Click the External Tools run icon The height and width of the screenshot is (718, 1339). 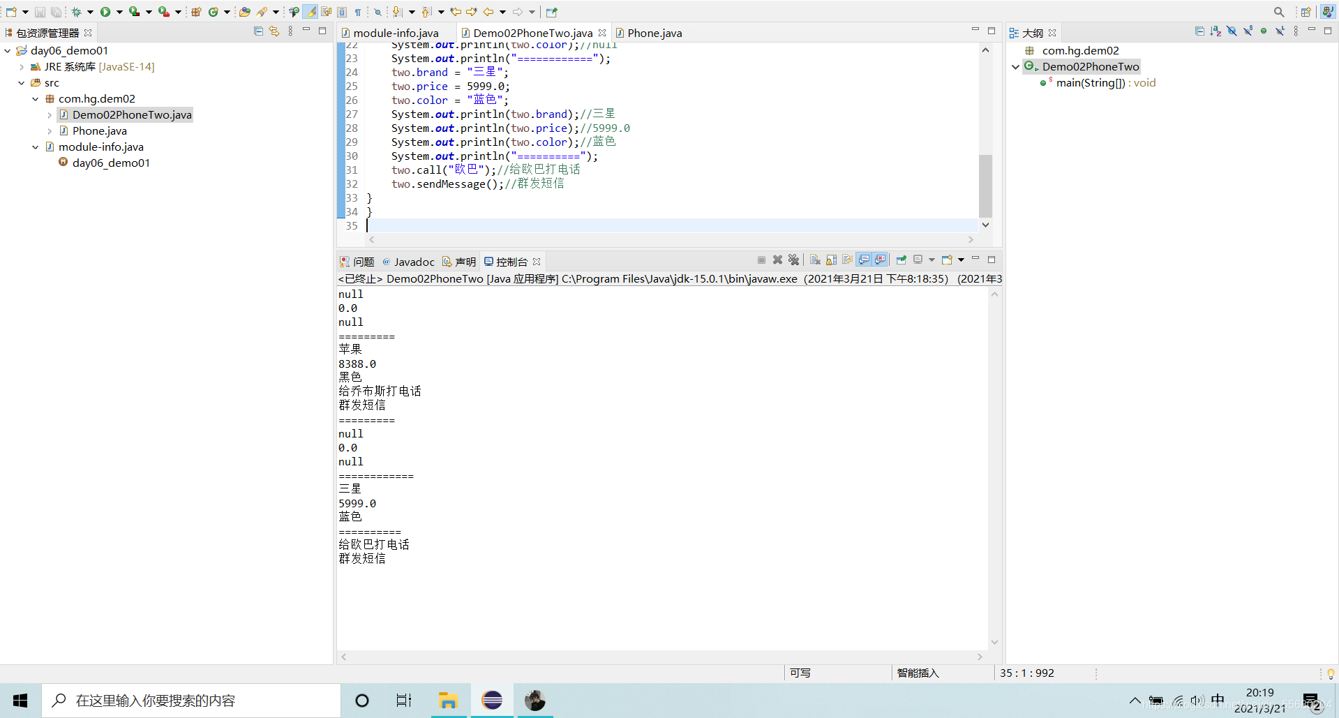pos(163,12)
